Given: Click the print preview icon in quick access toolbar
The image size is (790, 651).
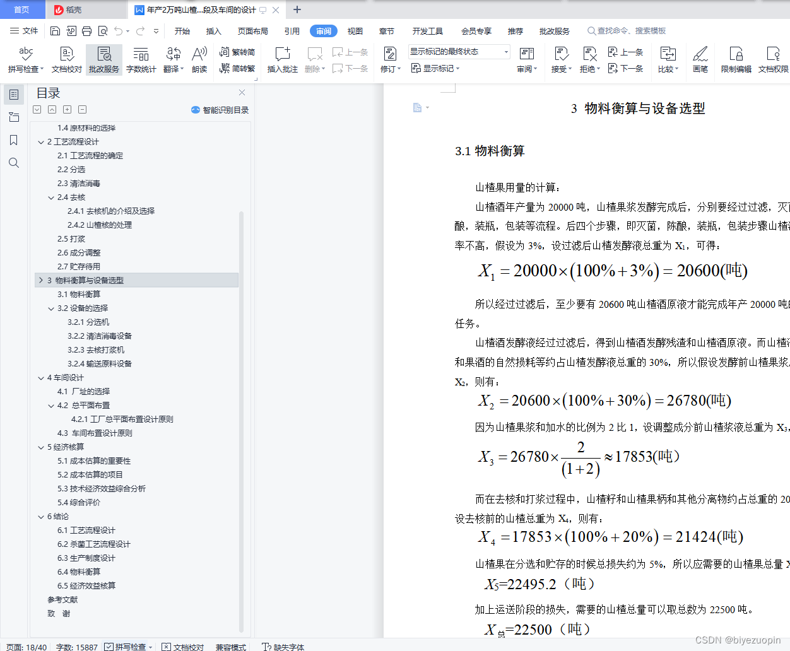Looking at the screenshot, I should click(x=102, y=31).
